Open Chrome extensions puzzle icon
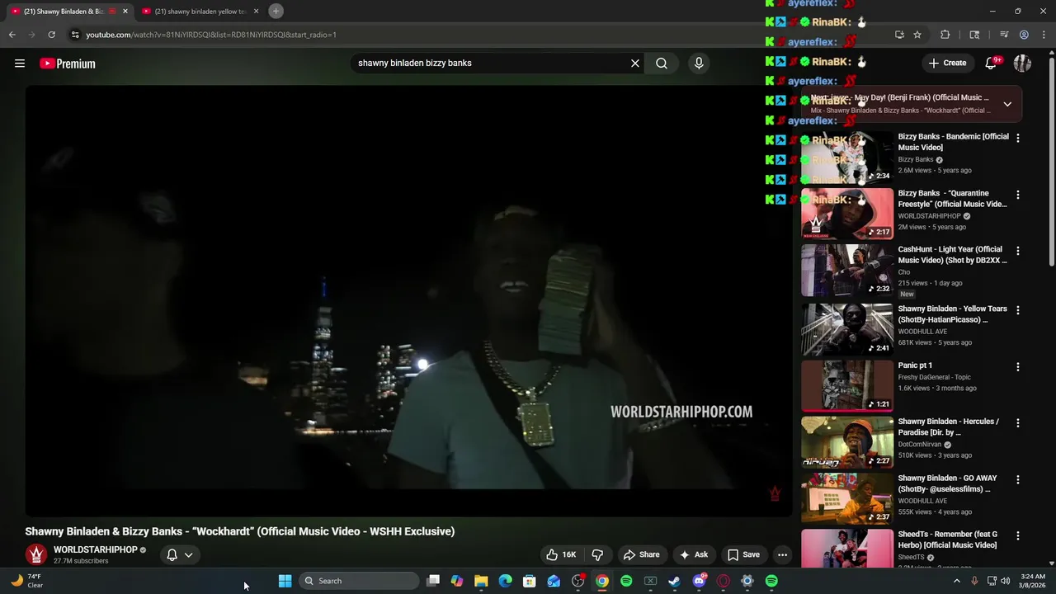Screen dimensions: 1056x594 click(x=945, y=35)
